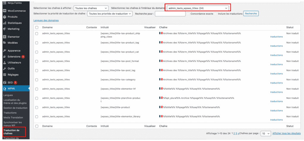Select the Marketing megaphone icon

4,29
